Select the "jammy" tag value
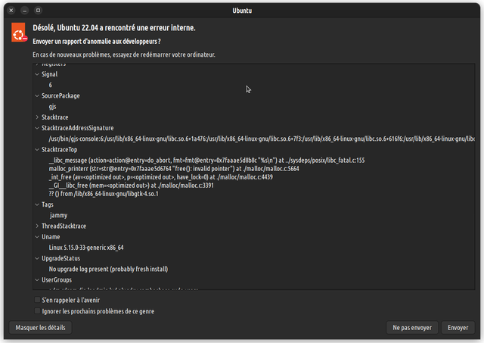Image resolution: width=484 pixels, height=343 pixels. 59,215
